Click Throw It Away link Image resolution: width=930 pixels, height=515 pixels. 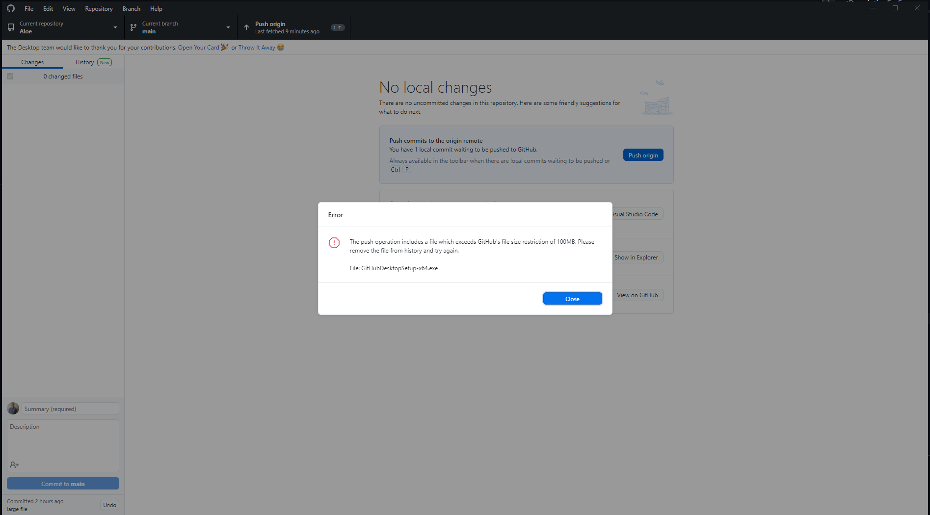coord(257,48)
